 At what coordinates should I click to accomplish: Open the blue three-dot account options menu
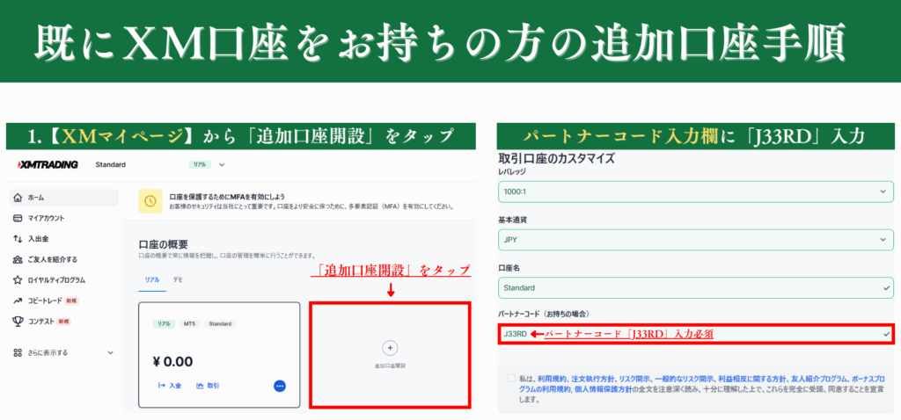coord(280,386)
